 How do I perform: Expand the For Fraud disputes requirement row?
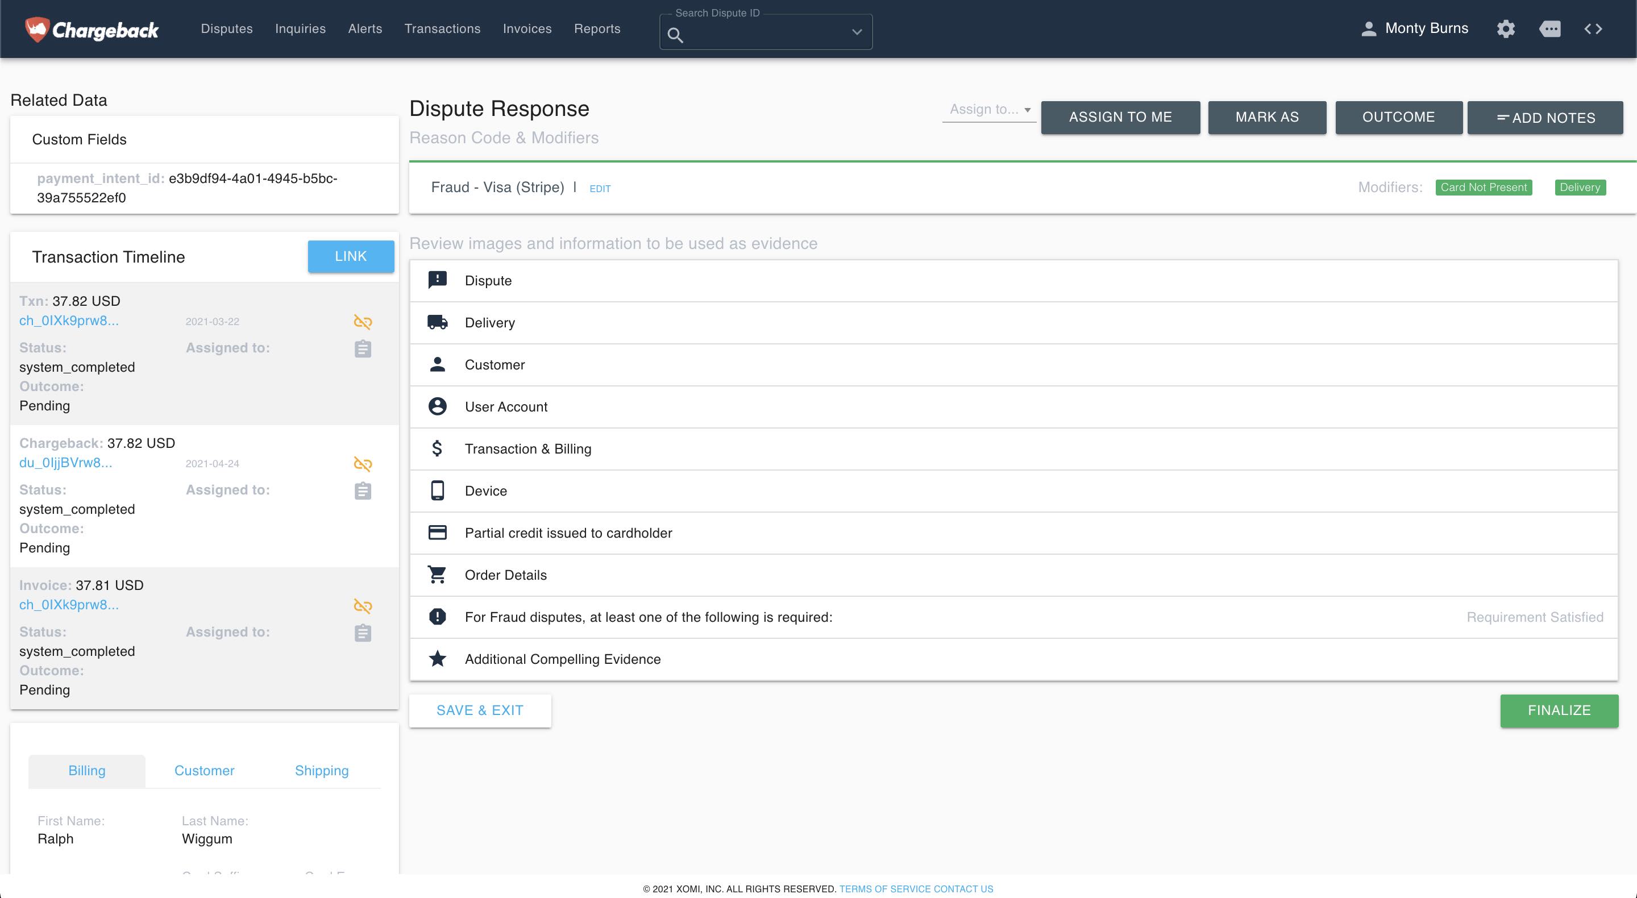click(x=1013, y=617)
